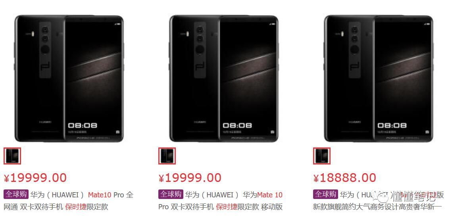Viewport: 450px width, 216px height.
Task: Open the middle Porsche Design phone image
Action: [223, 78]
